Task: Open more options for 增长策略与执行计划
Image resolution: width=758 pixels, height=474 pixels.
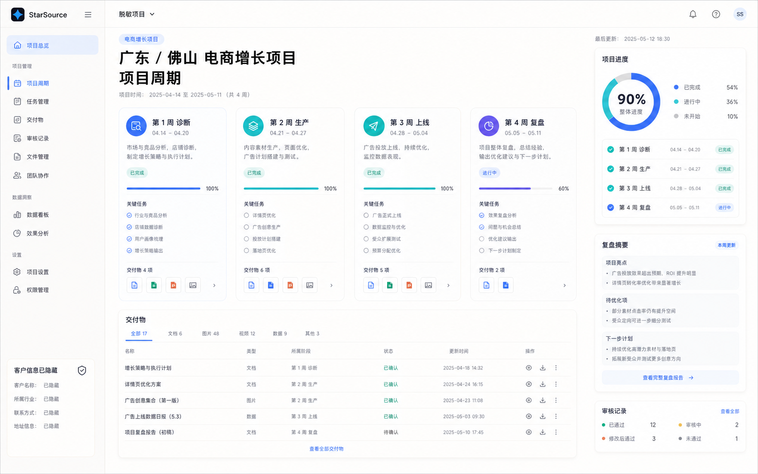Action: 556,368
